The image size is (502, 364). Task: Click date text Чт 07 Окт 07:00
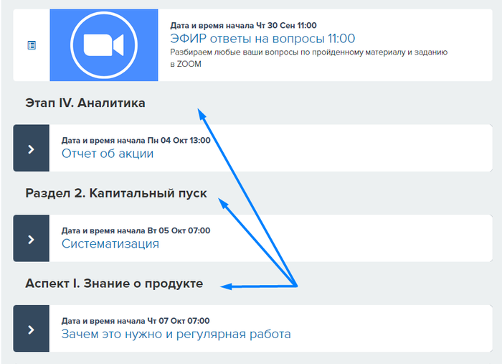click(179, 321)
